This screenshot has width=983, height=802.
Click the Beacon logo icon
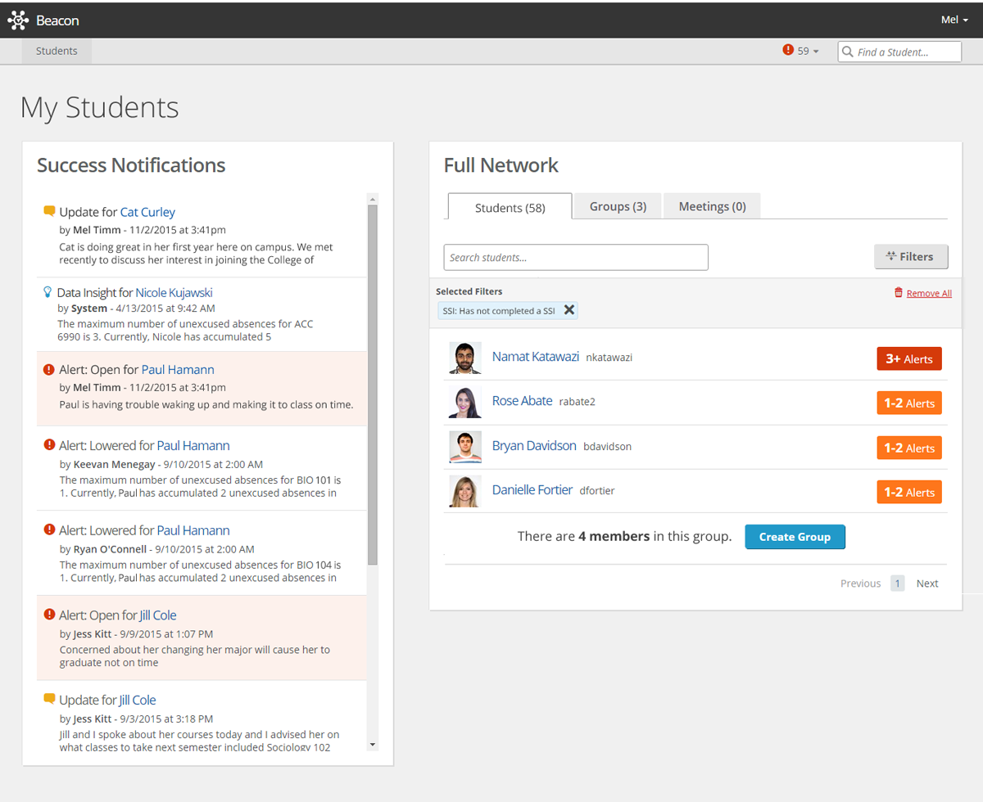coord(18,20)
